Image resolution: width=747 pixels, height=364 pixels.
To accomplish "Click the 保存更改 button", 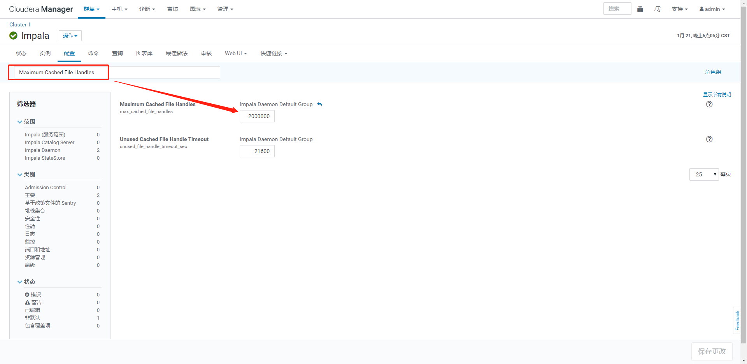I will (711, 351).
